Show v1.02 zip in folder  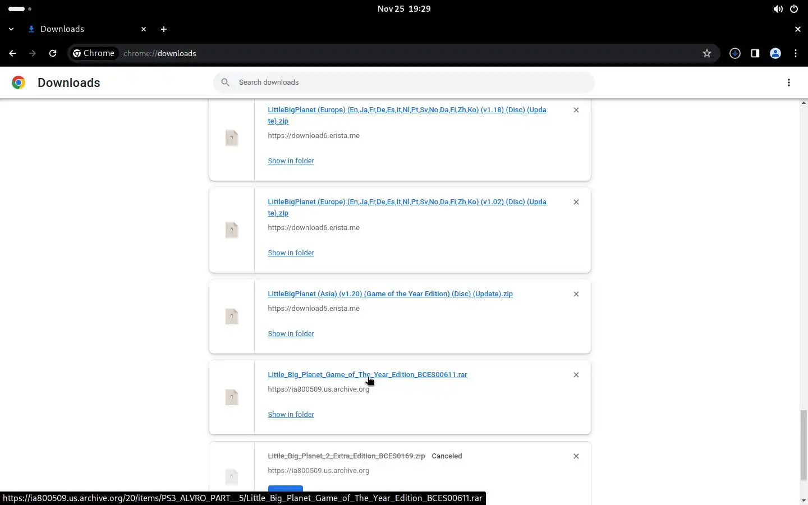click(x=291, y=253)
